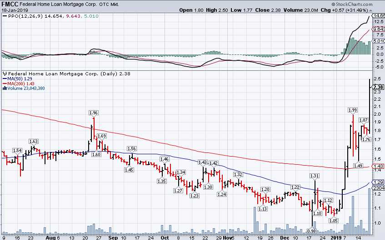The height and width of the screenshot is (240, 385).
Task: Select the FMCC ticker symbol
Action: point(10,4)
